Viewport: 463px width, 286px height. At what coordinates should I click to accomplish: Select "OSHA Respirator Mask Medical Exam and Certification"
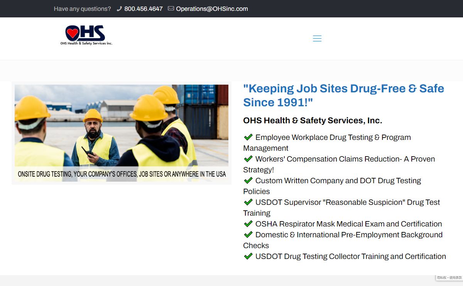click(x=349, y=224)
